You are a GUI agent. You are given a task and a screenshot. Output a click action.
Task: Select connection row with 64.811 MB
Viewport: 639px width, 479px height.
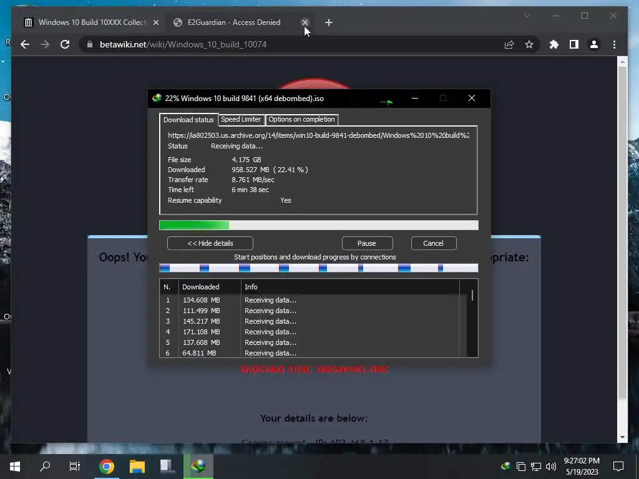click(310, 353)
